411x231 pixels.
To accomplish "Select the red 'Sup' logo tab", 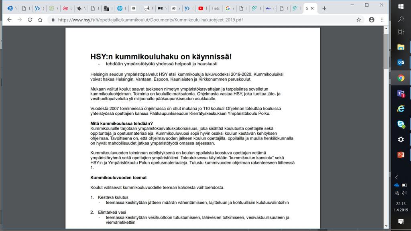I will click(x=65, y=8).
